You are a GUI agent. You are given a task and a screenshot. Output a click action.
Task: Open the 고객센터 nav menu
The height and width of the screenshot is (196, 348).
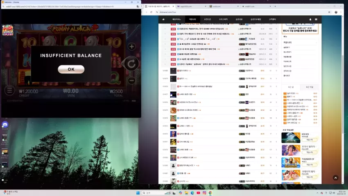[x=272, y=19]
